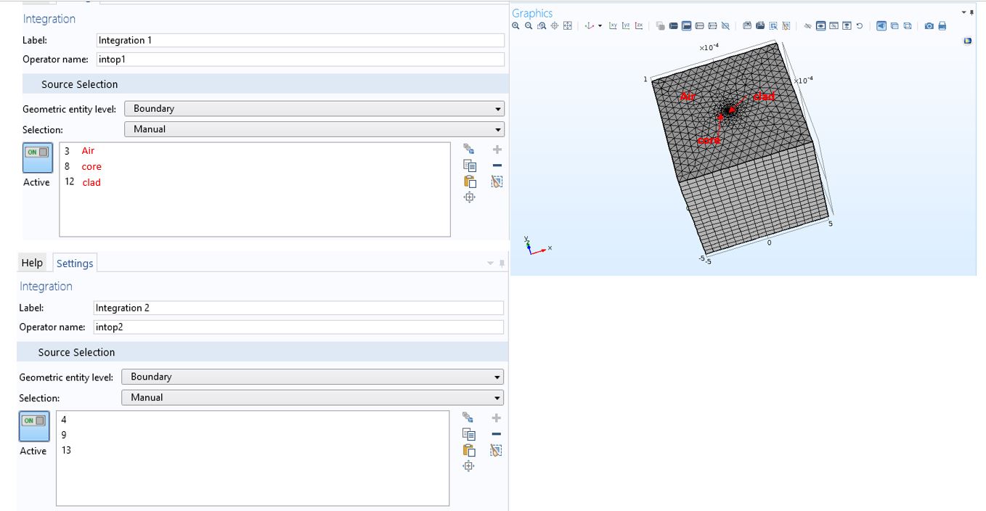Select the Settings tab
The width and height of the screenshot is (986, 511).
coord(75,263)
